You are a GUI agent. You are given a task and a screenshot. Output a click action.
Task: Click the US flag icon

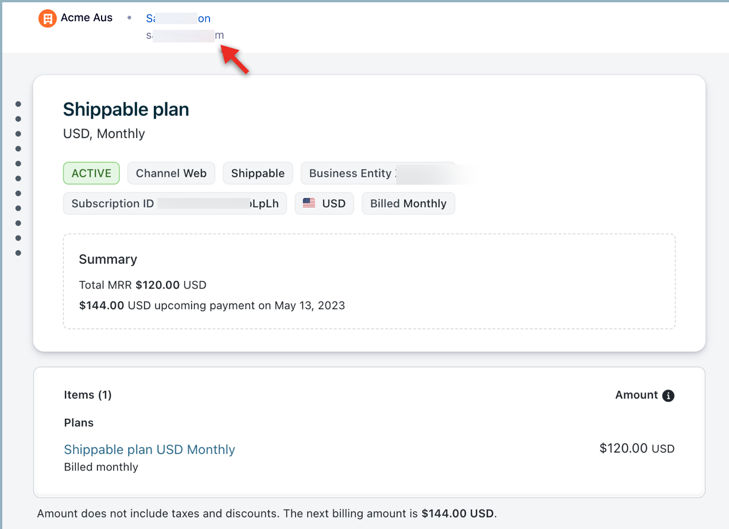pyautogui.click(x=309, y=203)
